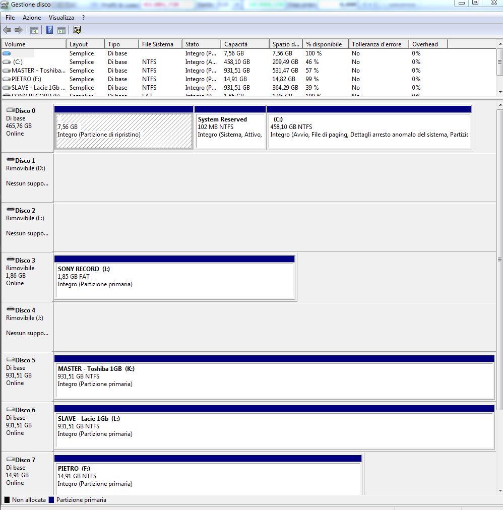Click the Disco 3 removable drive icon
This screenshot has width=503, height=510.
coord(11,260)
